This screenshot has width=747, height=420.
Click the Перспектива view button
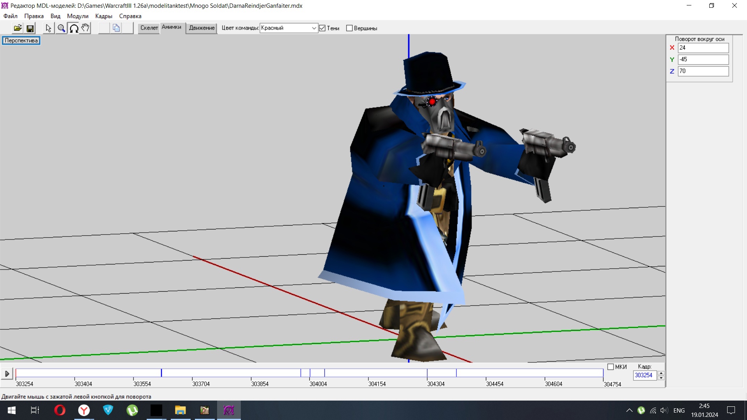click(21, 40)
